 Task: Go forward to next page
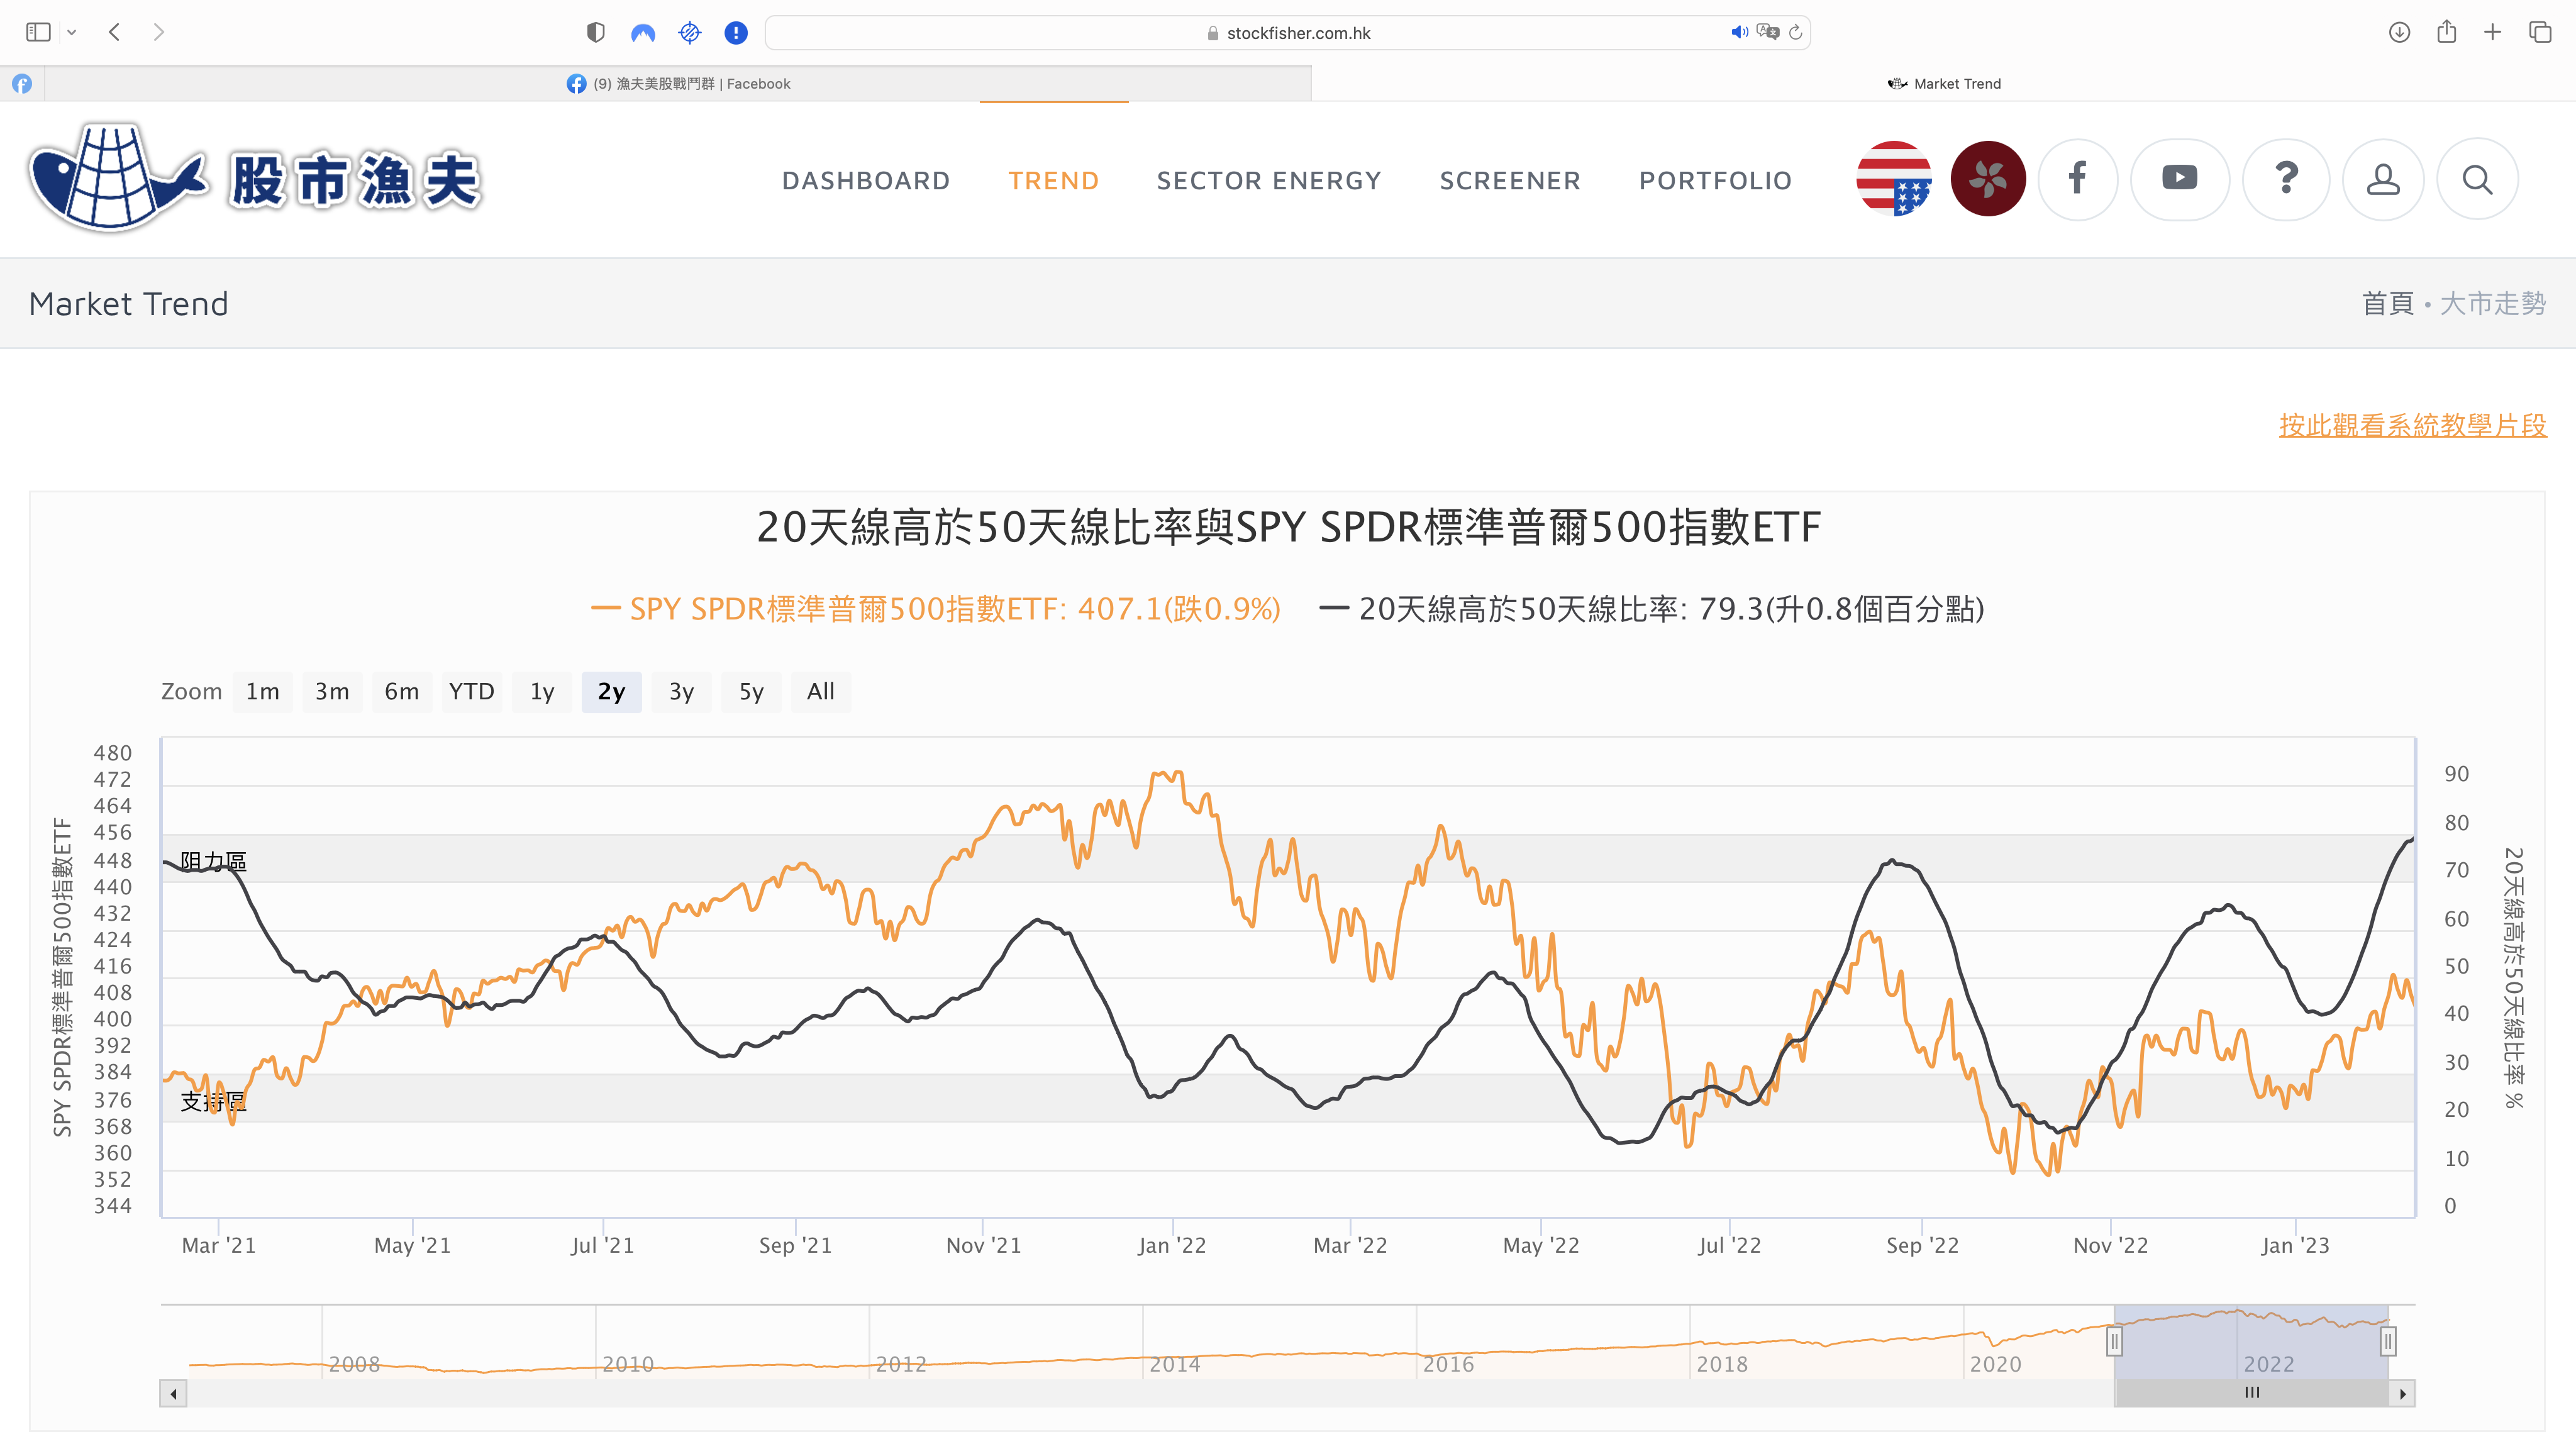(x=159, y=32)
